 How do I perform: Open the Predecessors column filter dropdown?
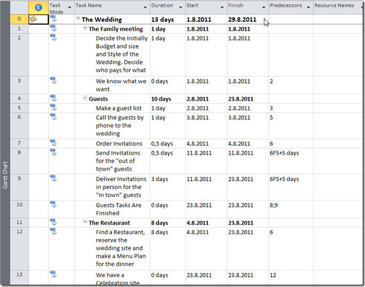pos(308,8)
